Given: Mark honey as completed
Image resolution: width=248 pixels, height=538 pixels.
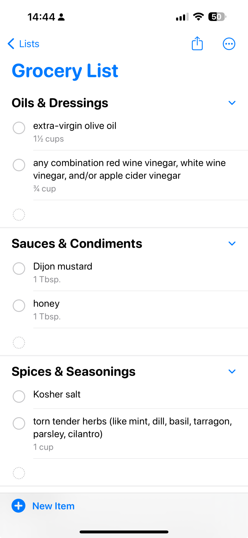Looking at the screenshot, I should (x=19, y=306).
